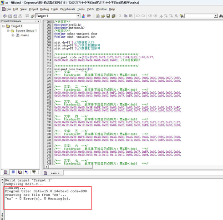Click the Save All toolbar icon

coord(113,16)
